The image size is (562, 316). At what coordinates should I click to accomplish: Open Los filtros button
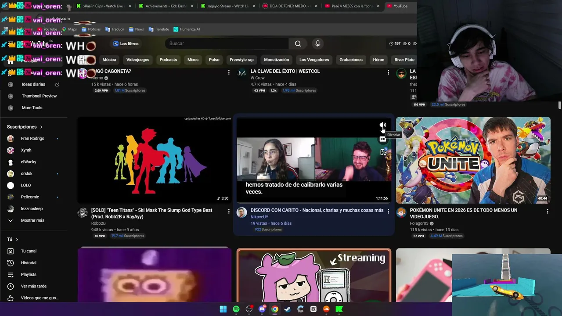click(x=126, y=43)
